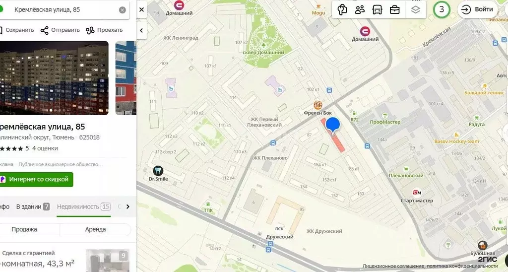
Task: Click the tourist guide icon in the top toolbar
Action: pyautogui.click(x=342, y=10)
